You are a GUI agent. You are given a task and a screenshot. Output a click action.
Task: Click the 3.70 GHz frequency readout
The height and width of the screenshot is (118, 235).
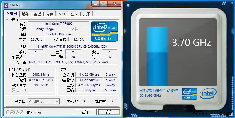click(x=192, y=43)
